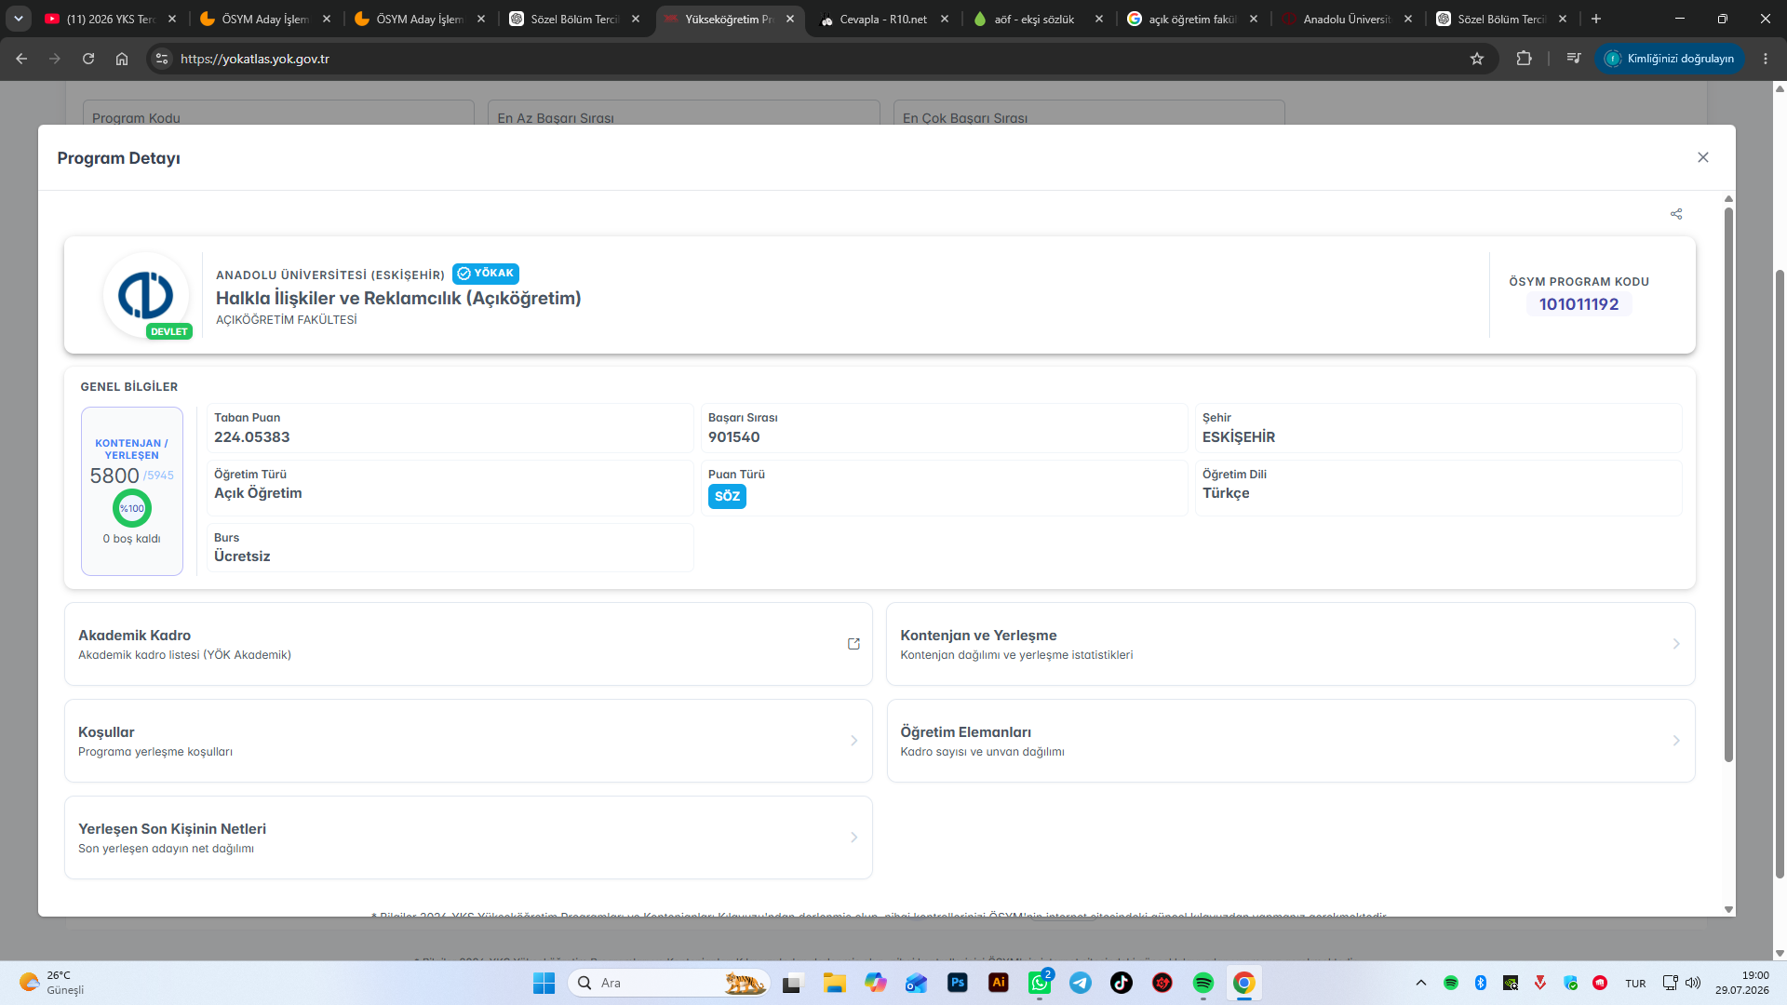The width and height of the screenshot is (1787, 1005).
Task: Open Task View from the taskbar
Action: coord(792,983)
